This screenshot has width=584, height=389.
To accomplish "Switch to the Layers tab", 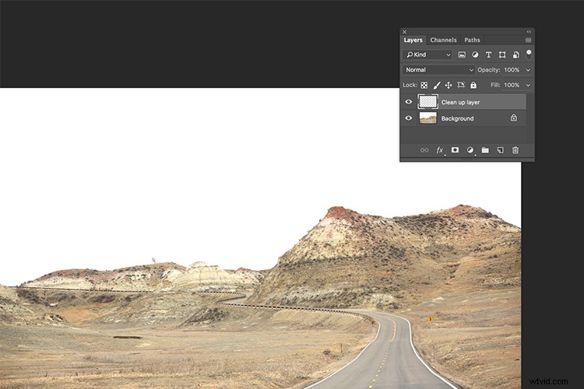I will (x=413, y=40).
